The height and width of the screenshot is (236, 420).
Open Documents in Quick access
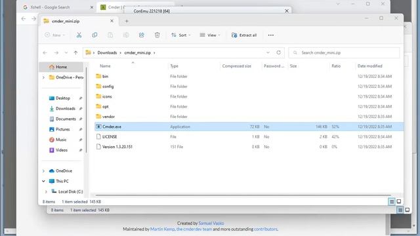click(x=66, y=119)
